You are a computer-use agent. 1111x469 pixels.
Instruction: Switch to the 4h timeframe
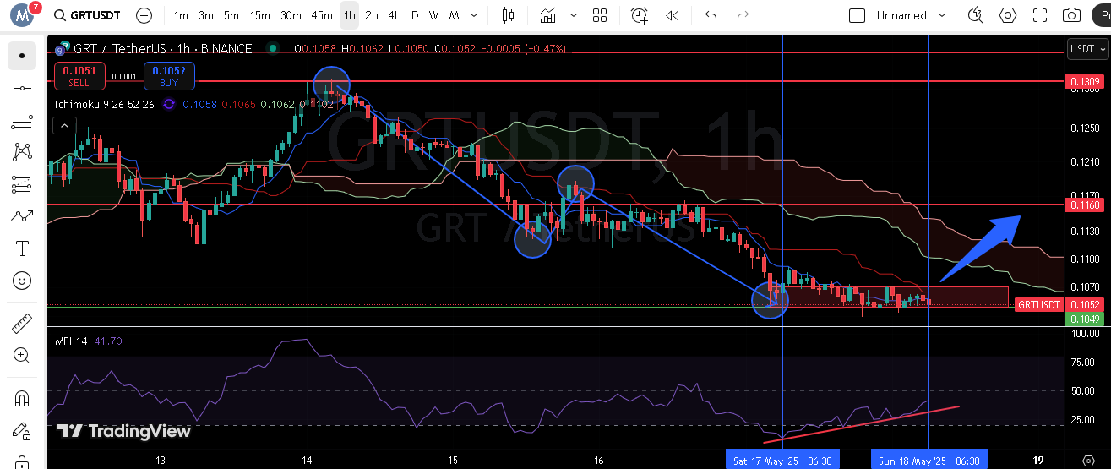click(395, 15)
